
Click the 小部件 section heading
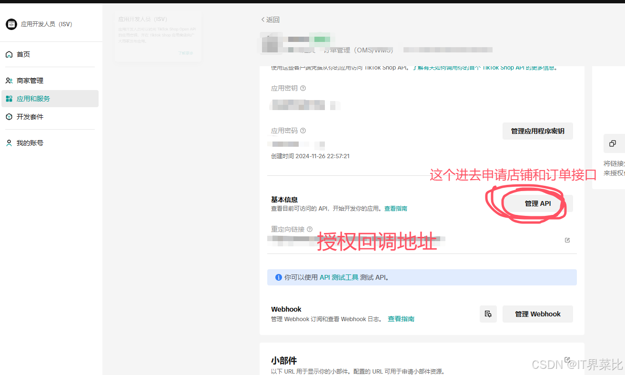coord(284,361)
